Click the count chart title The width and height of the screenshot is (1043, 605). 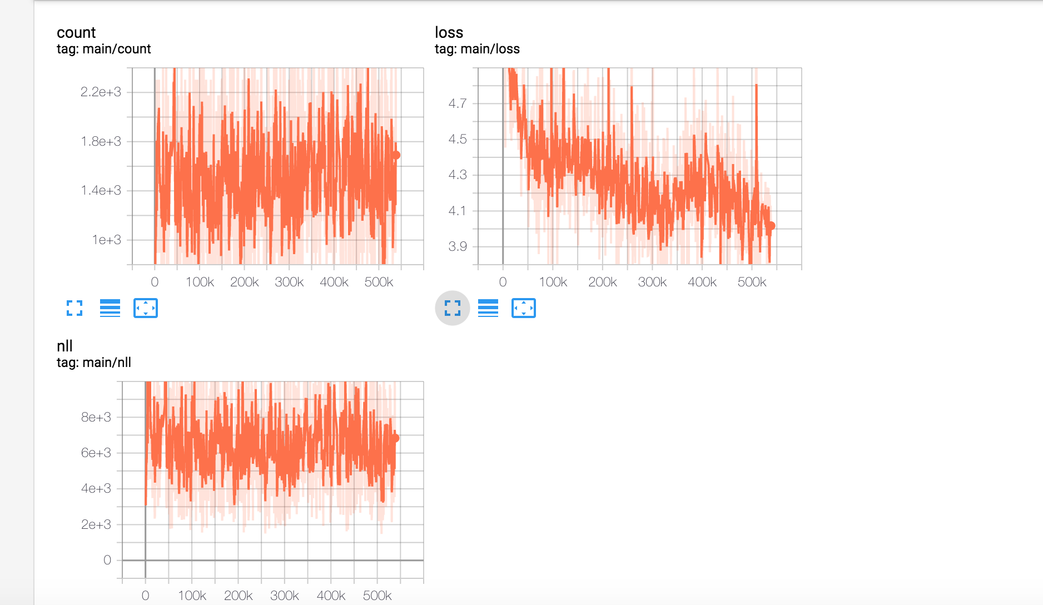click(x=77, y=32)
